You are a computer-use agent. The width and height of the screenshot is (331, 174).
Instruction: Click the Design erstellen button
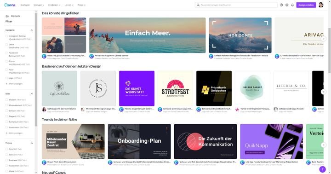306,5
